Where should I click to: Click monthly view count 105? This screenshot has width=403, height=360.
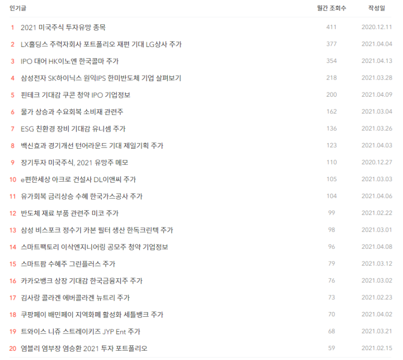click(332, 179)
